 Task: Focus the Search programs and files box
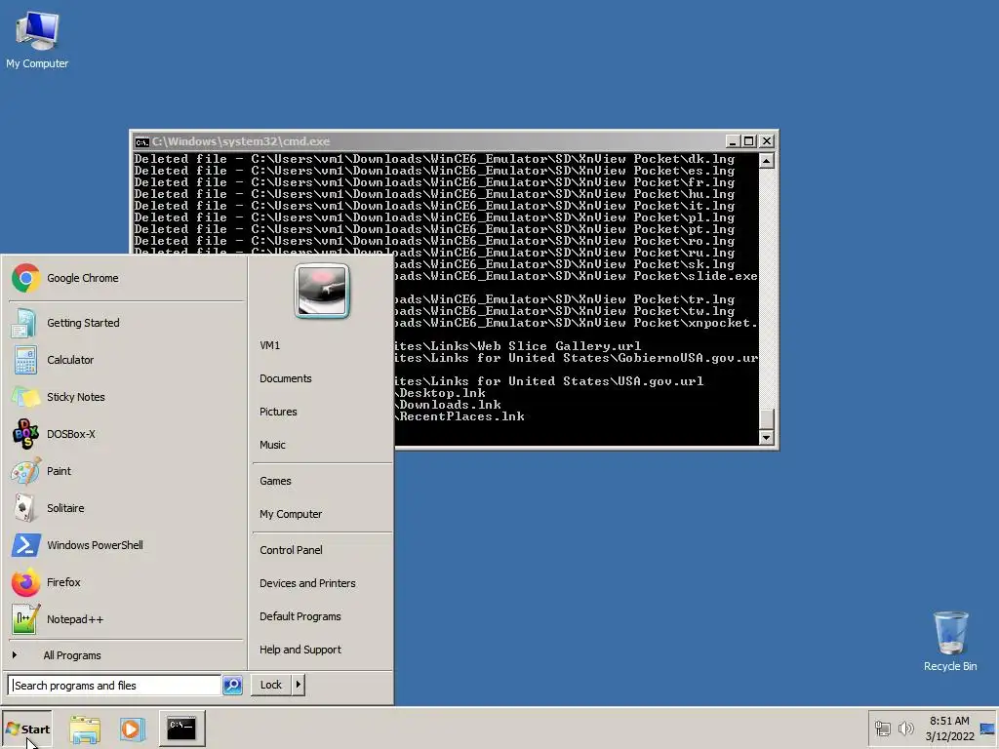coord(115,686)
